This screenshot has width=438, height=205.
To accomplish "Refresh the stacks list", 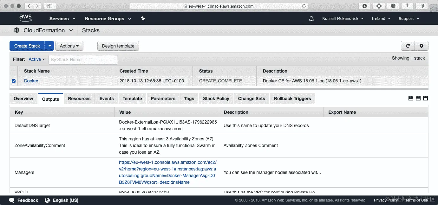I will tap(408, 46).
